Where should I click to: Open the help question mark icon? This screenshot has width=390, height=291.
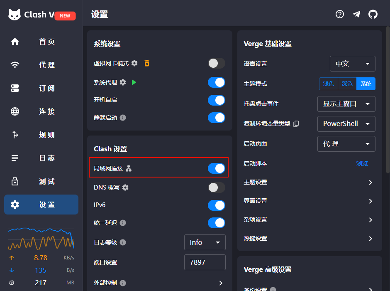click(339, 14)
